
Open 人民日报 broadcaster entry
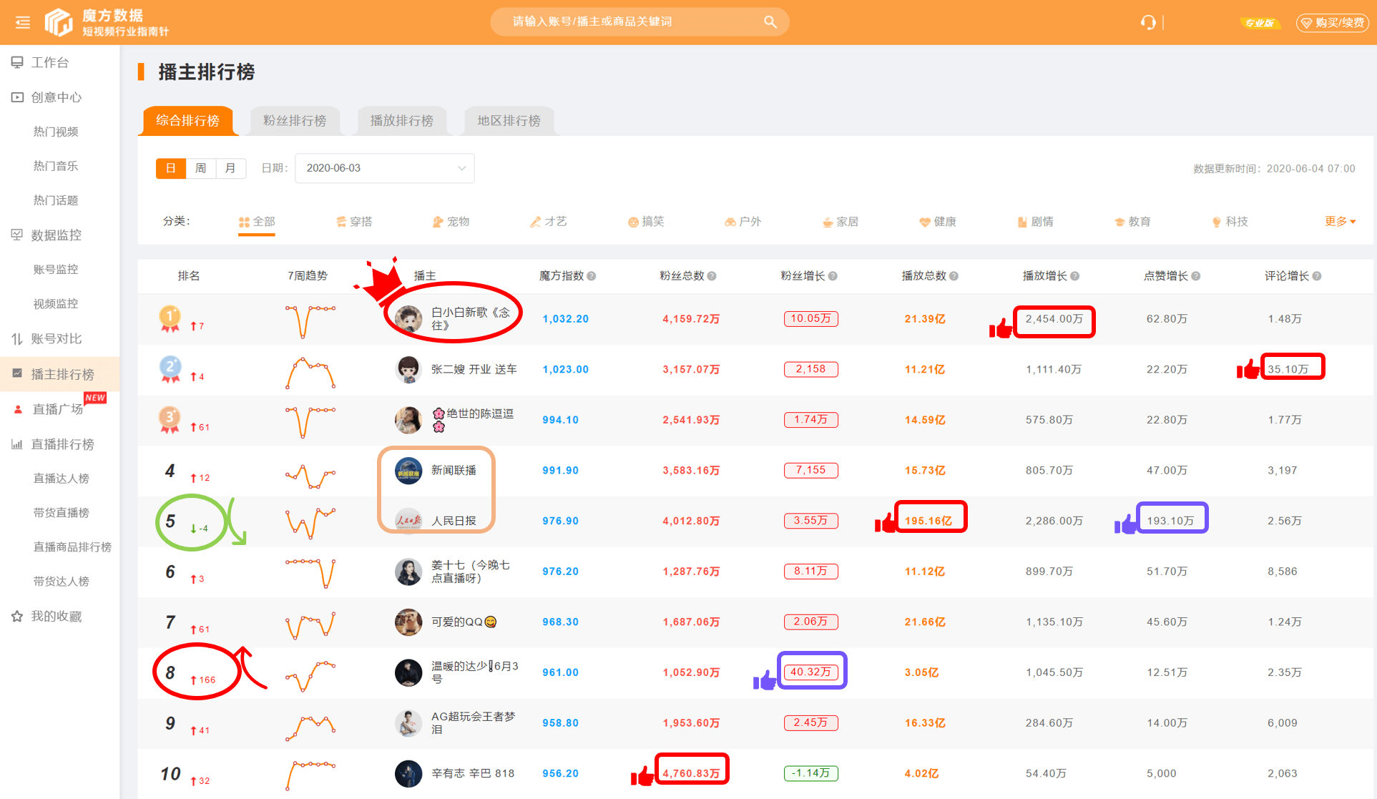coord(456,521)
